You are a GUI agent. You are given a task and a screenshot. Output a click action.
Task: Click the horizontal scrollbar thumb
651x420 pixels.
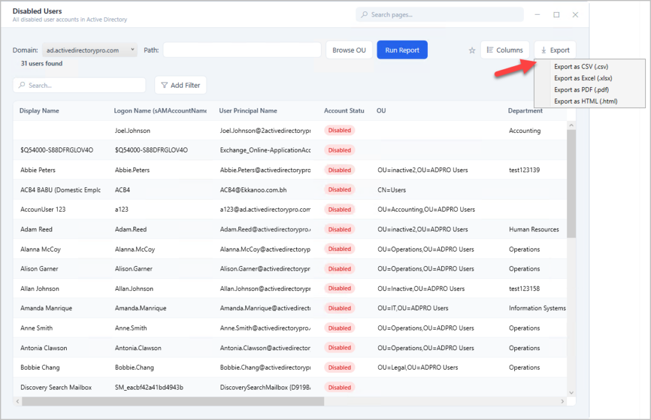click(173, 402)
